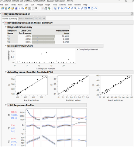Collapse the Diagnostics Summary section
Viewport: 134px width, 147px height.
pos(6,27)
